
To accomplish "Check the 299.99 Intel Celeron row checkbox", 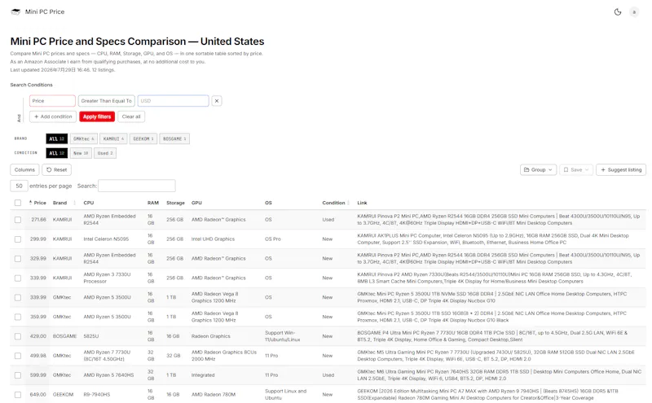I will 18,239.
